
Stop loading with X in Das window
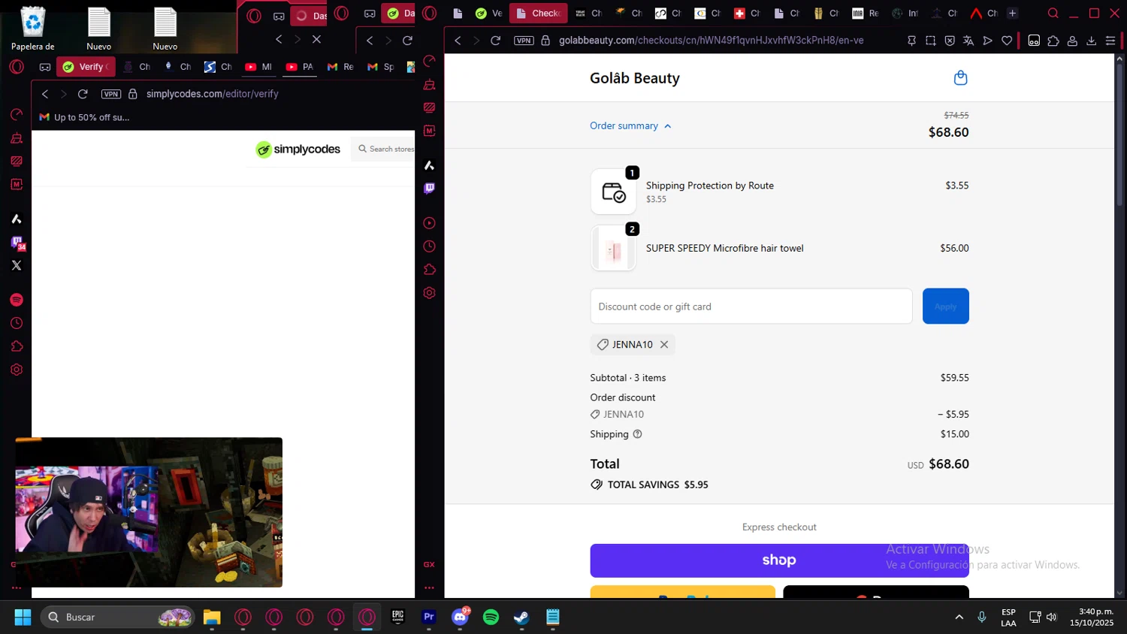[316, 39]
